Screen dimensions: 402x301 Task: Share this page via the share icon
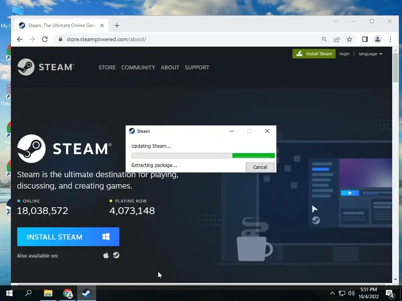coord(336,39)
